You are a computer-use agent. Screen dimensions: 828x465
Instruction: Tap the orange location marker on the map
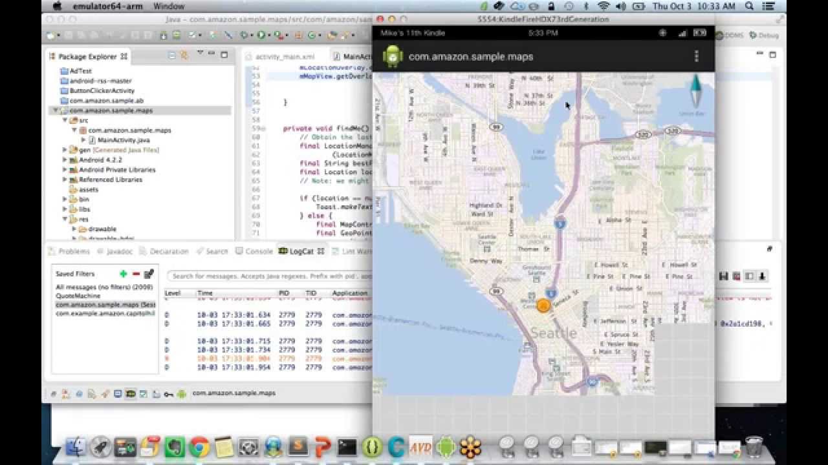tap(543, 305)
